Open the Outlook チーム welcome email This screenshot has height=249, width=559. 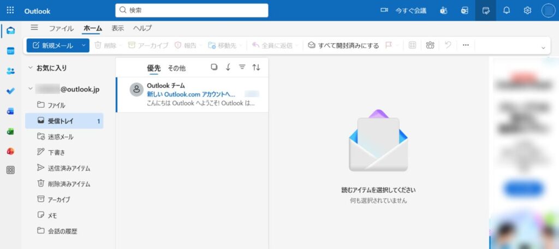[x=192, y=94]
